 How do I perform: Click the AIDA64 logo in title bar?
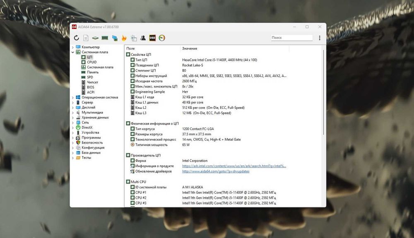[x=74, y=27]
